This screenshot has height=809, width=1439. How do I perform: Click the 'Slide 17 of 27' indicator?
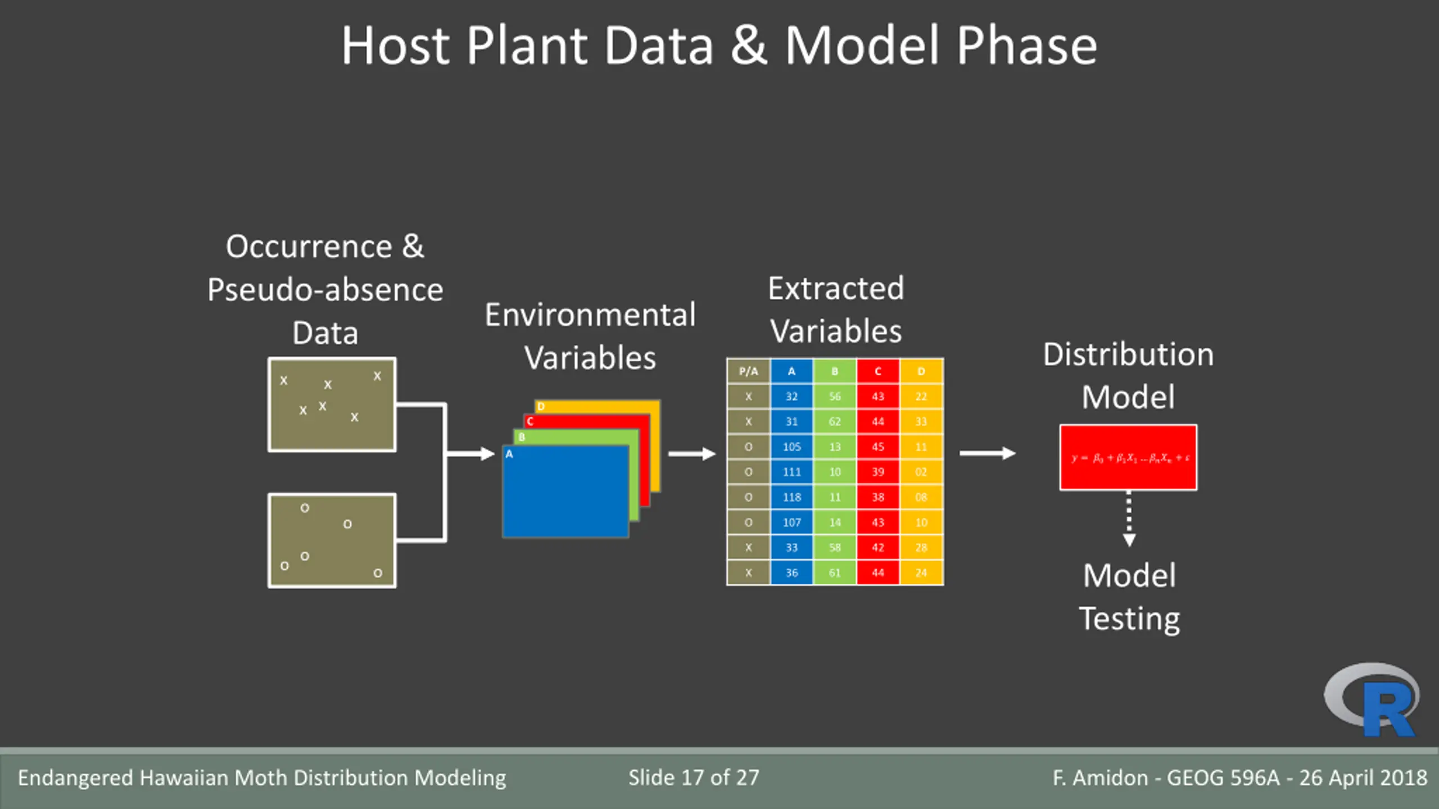pyautogui.click(x=694, y=778)
